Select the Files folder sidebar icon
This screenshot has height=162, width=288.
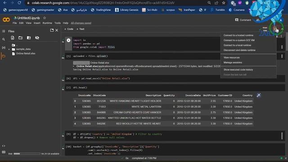[4, 56]
